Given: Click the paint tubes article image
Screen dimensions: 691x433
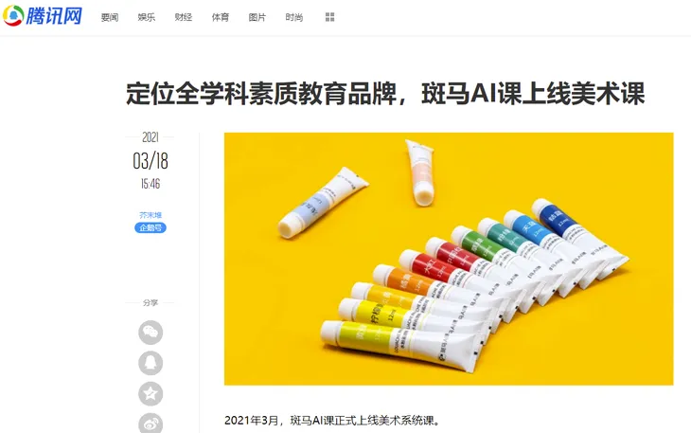Looking at the screenshot, I should click(449, 259).
